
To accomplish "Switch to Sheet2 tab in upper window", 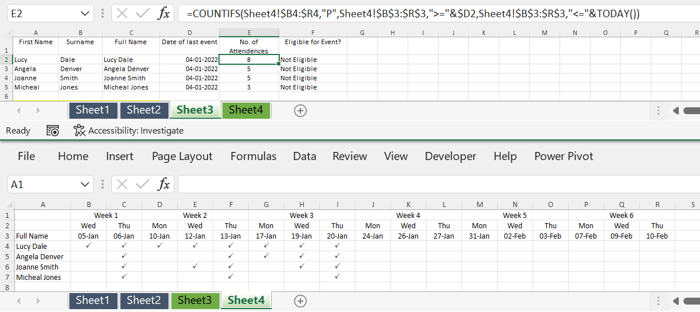I will [x=144, y=110].
